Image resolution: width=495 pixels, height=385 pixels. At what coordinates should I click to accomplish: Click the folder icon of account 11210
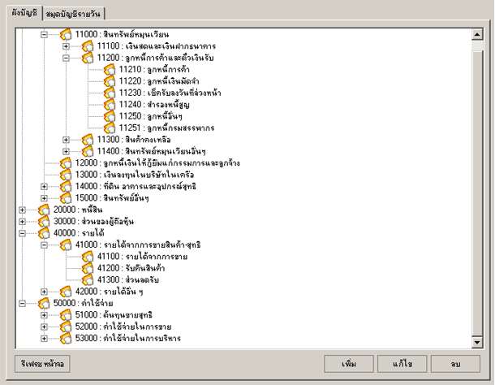pos(110,70)
